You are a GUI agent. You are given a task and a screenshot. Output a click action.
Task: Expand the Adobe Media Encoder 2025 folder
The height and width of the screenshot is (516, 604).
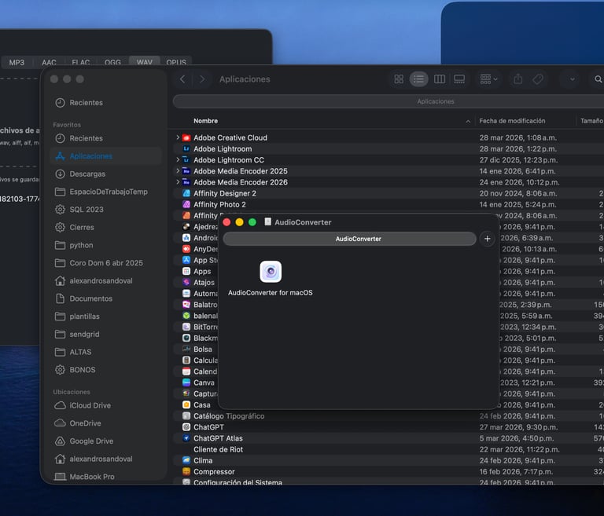[x=178, y=171]
